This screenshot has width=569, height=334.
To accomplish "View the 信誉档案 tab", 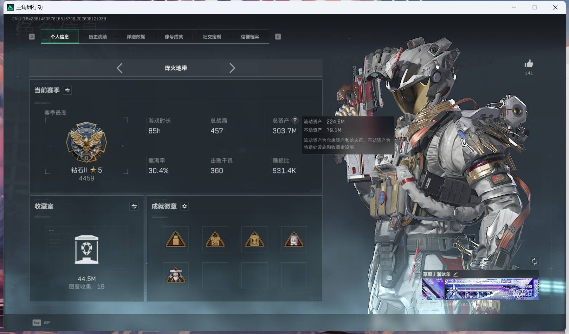I will pyautogui.click(x=250, y=37).
